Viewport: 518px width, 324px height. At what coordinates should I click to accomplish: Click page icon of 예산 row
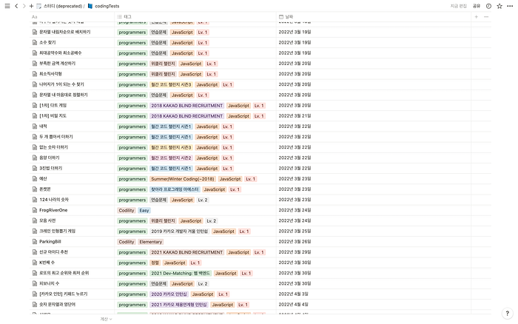tap(35, 179)
